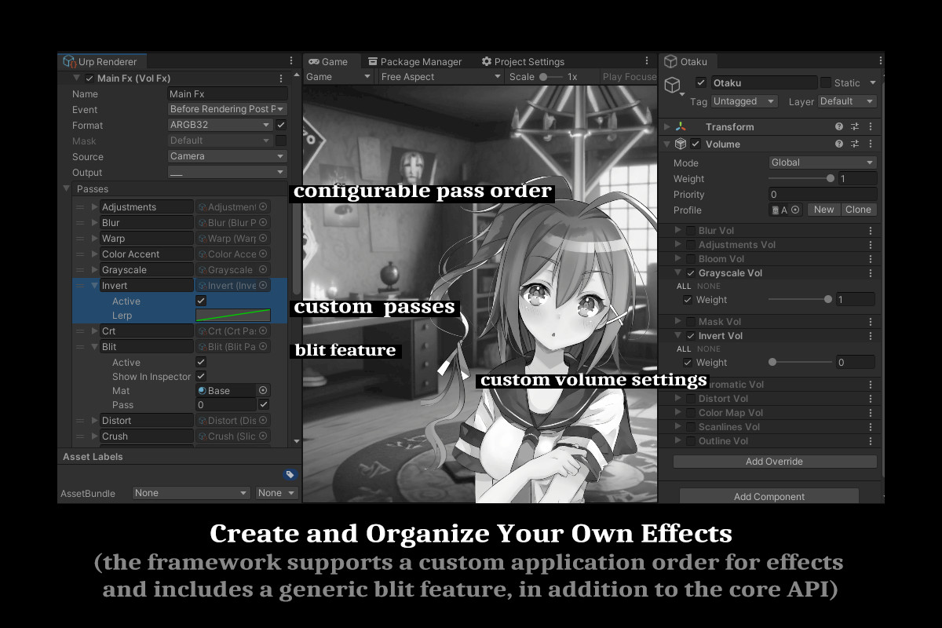The image size is (942, 628).
Task: Open the Layer dropdown set to Default
Action: 845,100
